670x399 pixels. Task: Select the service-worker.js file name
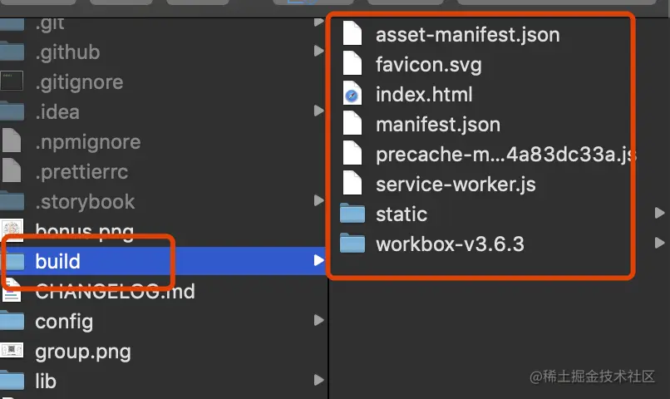pos(456,185)
